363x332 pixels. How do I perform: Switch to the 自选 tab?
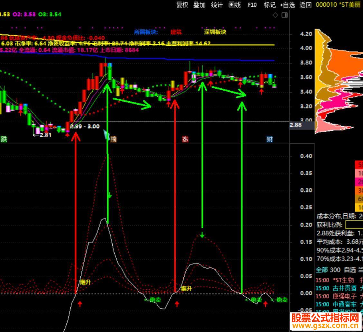[350, 270]
